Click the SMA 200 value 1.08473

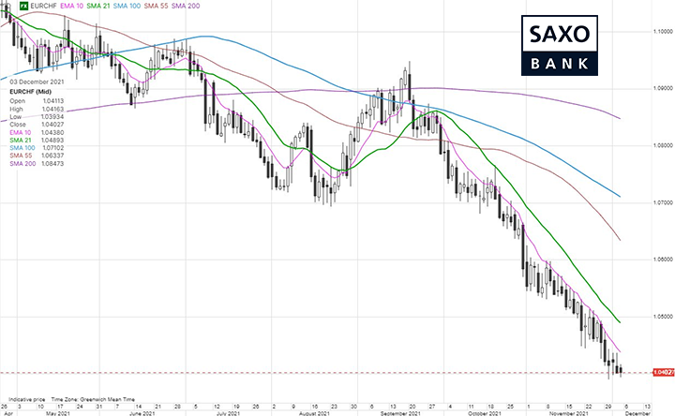pyautogui.click(x=52, y=164)
